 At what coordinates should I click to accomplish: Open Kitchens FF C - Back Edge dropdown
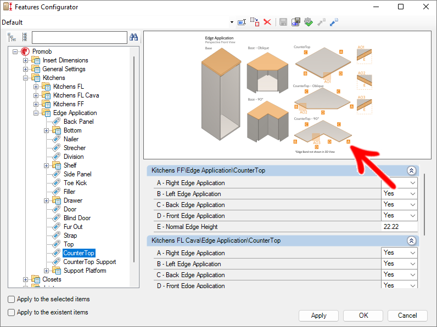pos(413,205)
